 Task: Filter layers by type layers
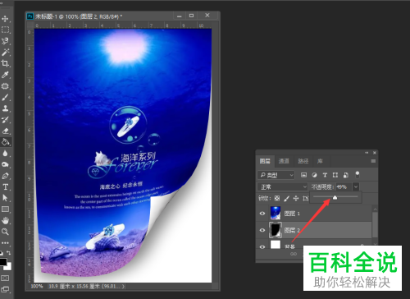[x=325, y=175]
